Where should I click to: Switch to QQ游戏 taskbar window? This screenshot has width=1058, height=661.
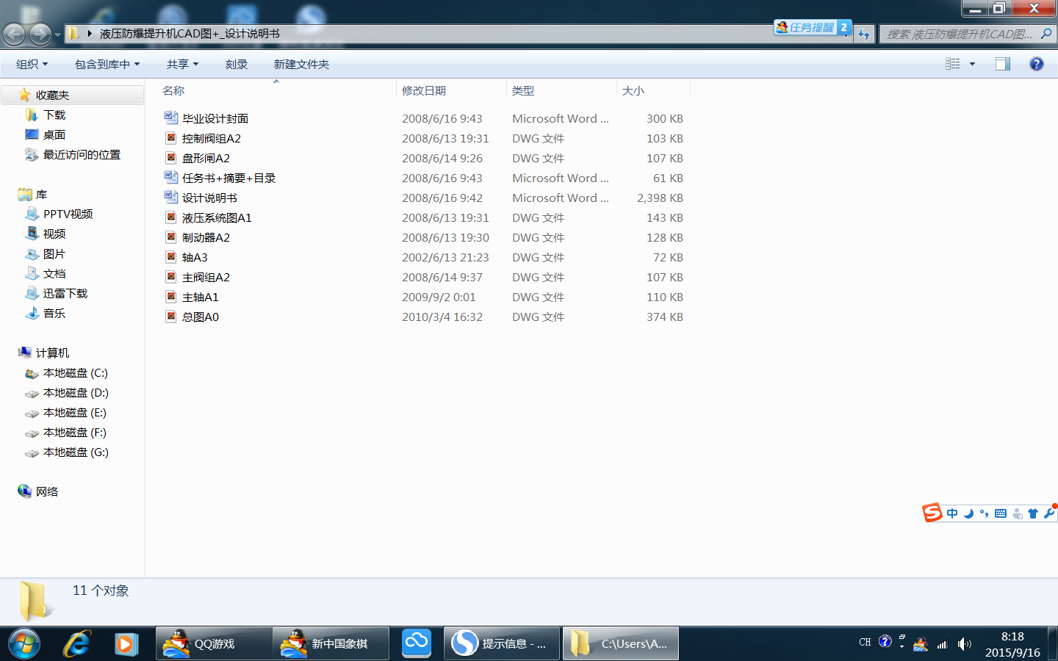(x=214, y=643)
